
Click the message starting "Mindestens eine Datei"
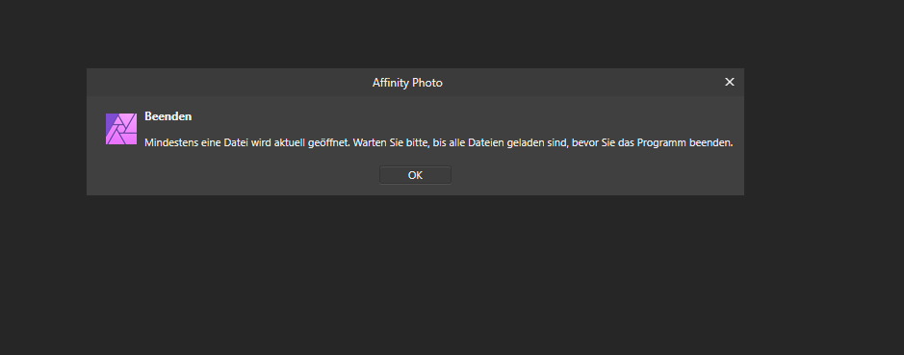(x=439, y=143)
